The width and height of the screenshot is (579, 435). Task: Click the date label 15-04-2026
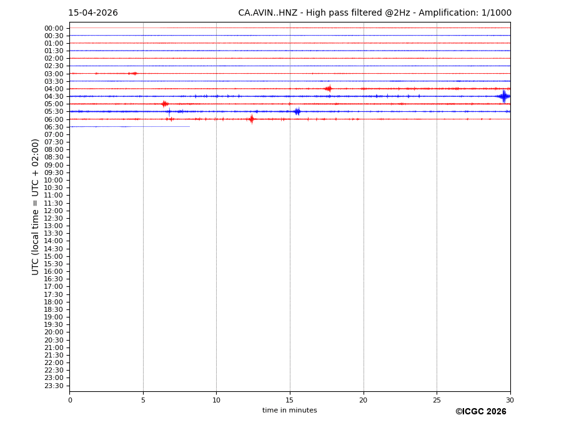tap(92, 13)
